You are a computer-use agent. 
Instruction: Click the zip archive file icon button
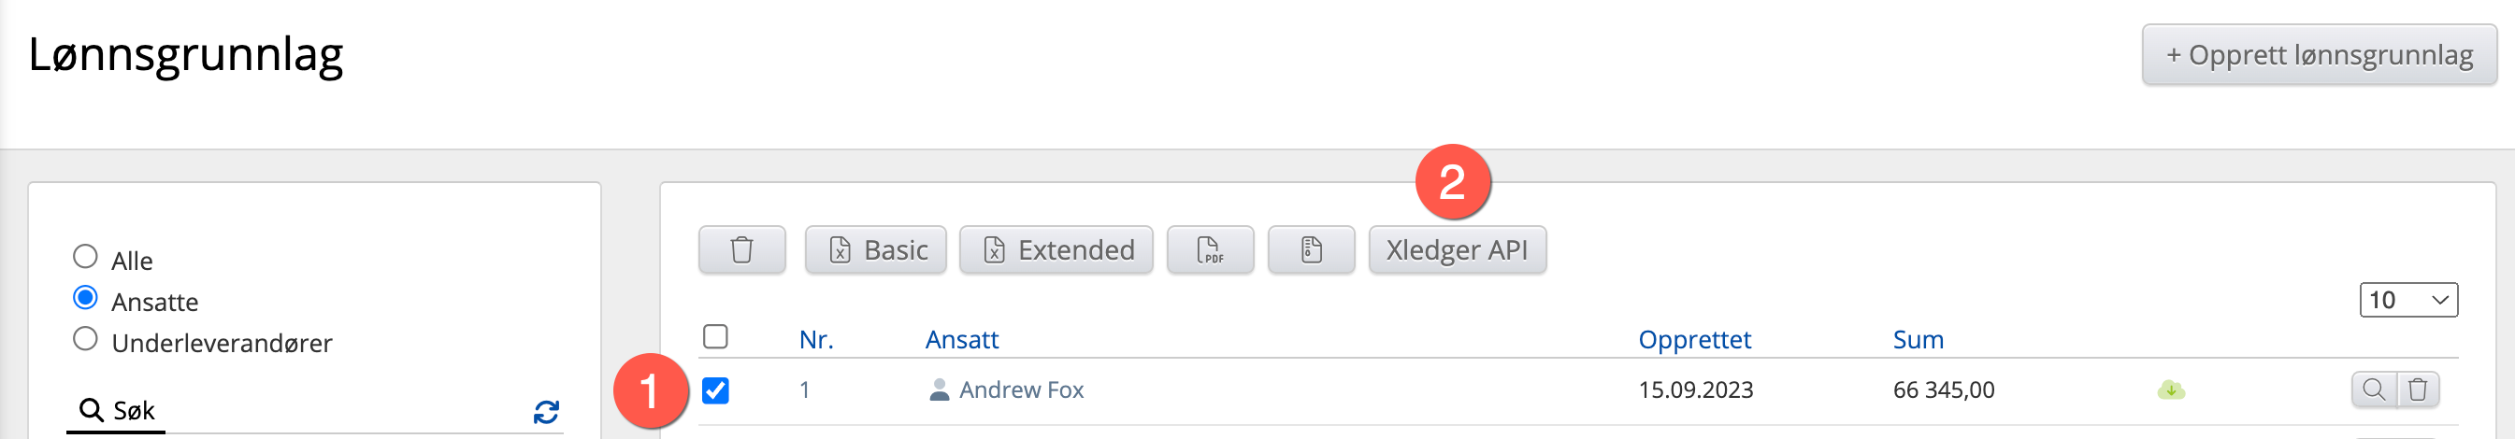point(1310,250)
